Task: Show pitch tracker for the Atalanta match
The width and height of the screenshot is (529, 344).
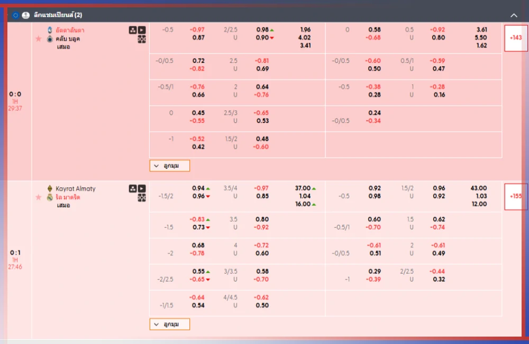Action: coord(142,39)
